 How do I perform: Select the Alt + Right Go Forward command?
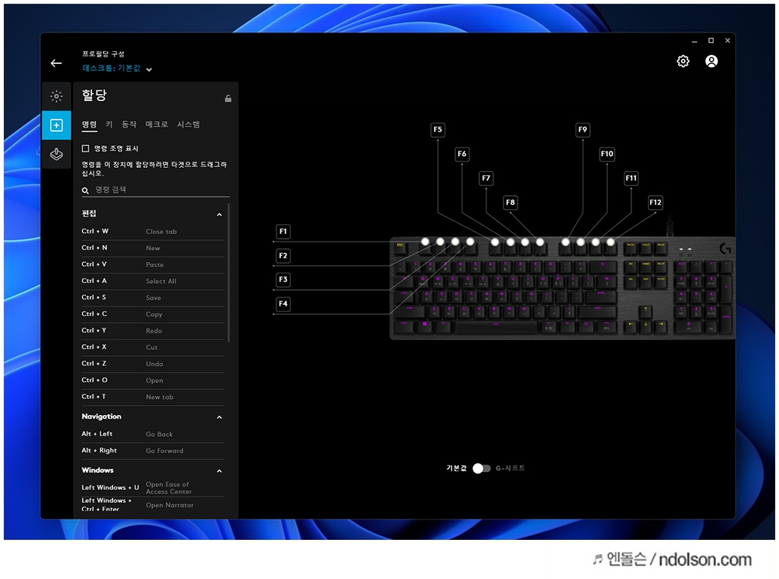pyautogui.click(x=153, y=450)
